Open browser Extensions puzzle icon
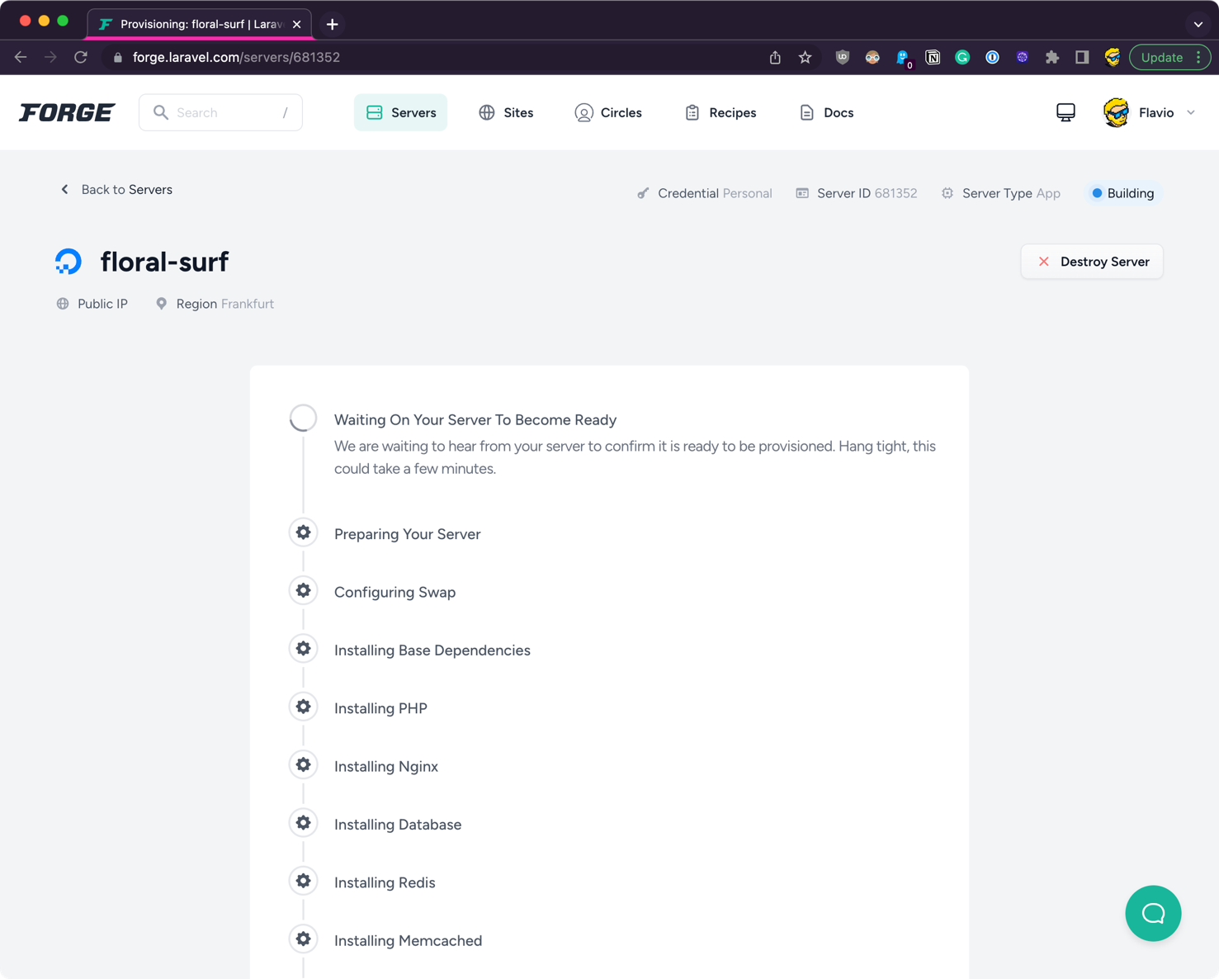The height and width of the screenshot is (979, 1219). click(1051, 57)
